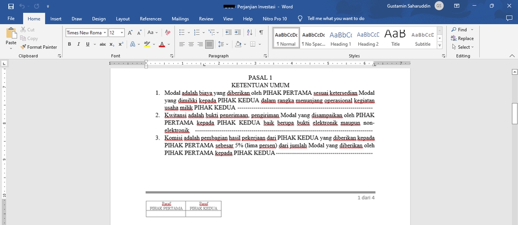Open Paragraph dialog launcher
Image resolution: width=518 pixels, height=225 pixels.
(x=265, y=56)
